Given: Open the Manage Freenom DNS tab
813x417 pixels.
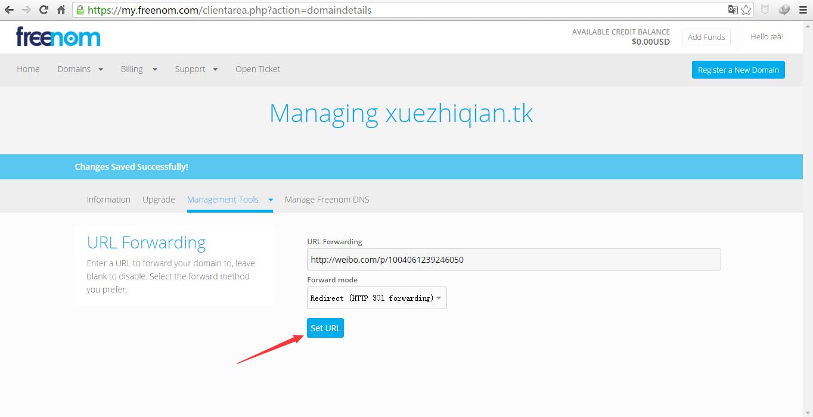Looking at the screenshot, I should coord(327,200).
